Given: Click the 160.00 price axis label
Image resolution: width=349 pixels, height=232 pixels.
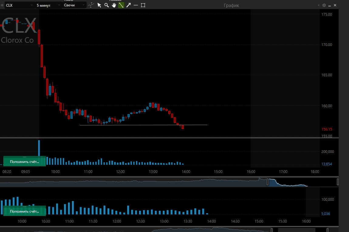Looking at the screenshot, I should pos(327,106).
